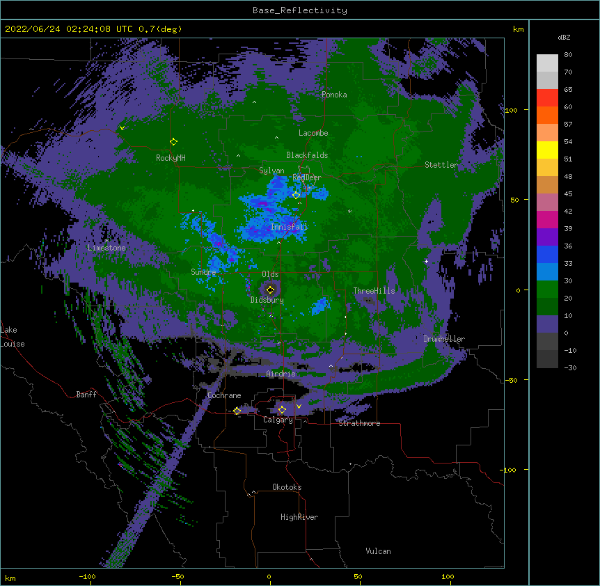Image resolution: width=600 pixels, height=586 pixels.
Task: Pick the darkest gray -30 to -10 swatch
Action: click(x=547, y=359)
